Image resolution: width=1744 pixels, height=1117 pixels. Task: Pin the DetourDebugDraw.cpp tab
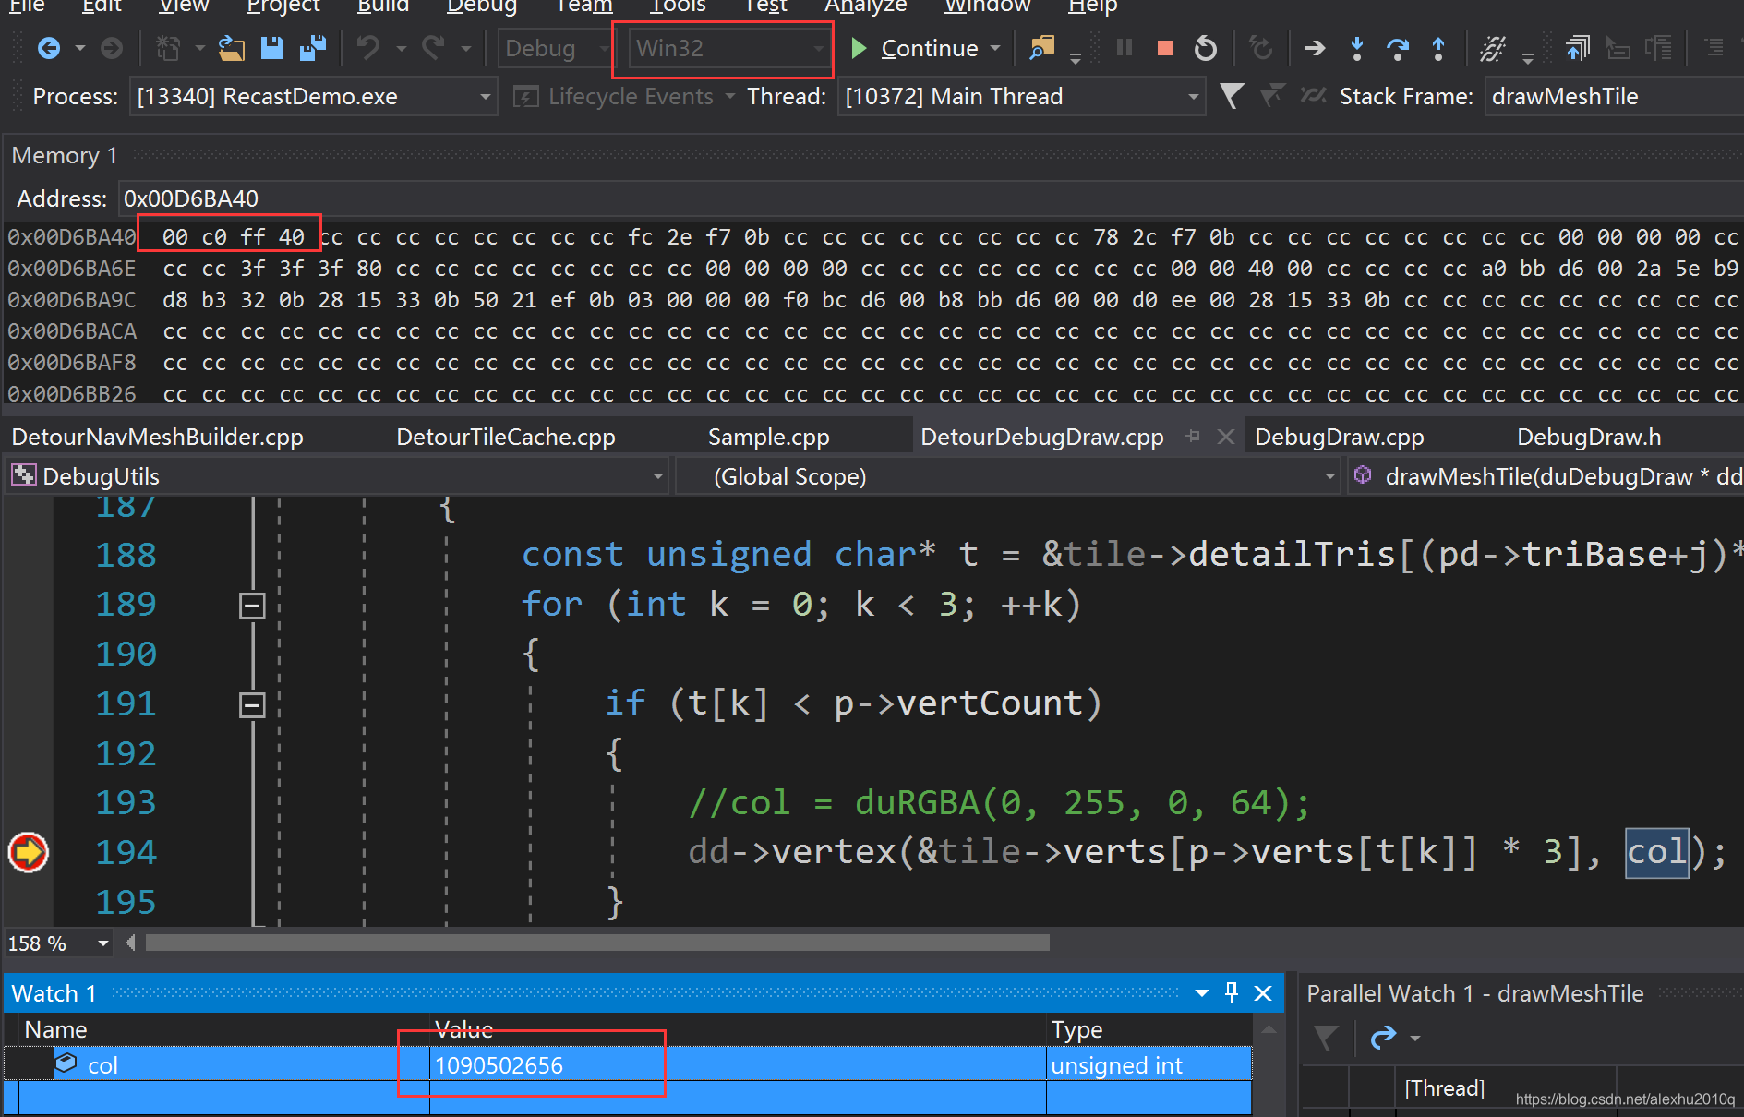pos(1193,437)
